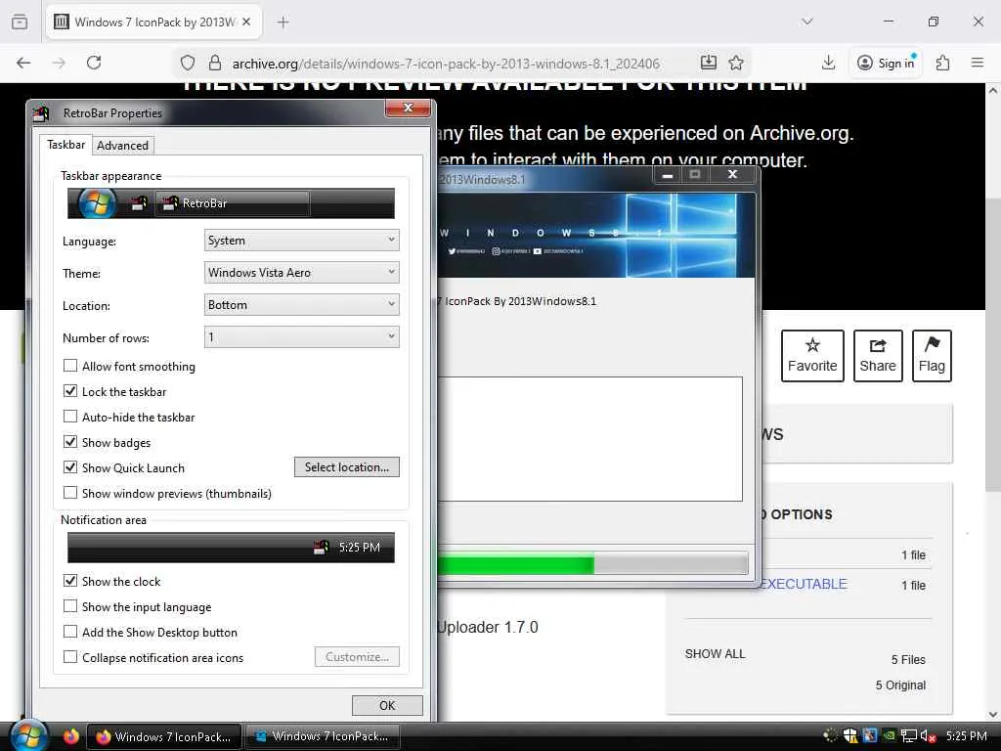Click the 5 Files count text

coord(908,660)
